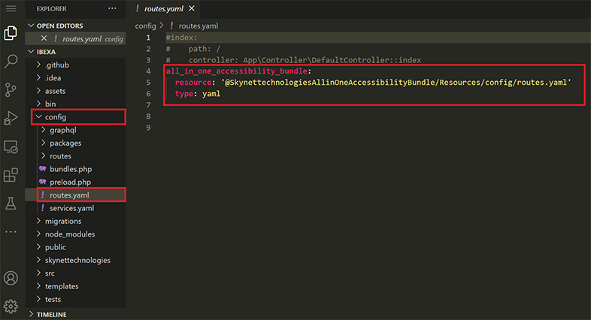Open the Accounts icon
This screenshot has height=320, width=591.
[x=11, y=278]
